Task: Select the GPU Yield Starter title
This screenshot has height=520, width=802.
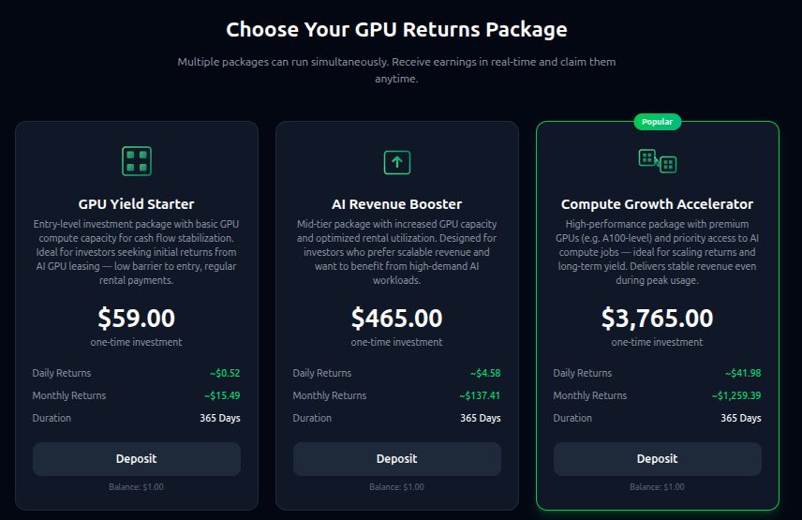Action: [x=137, y=203]
